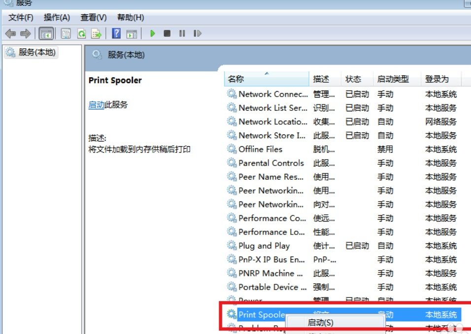Toggle the show/hide console tree button

(46, 33)
